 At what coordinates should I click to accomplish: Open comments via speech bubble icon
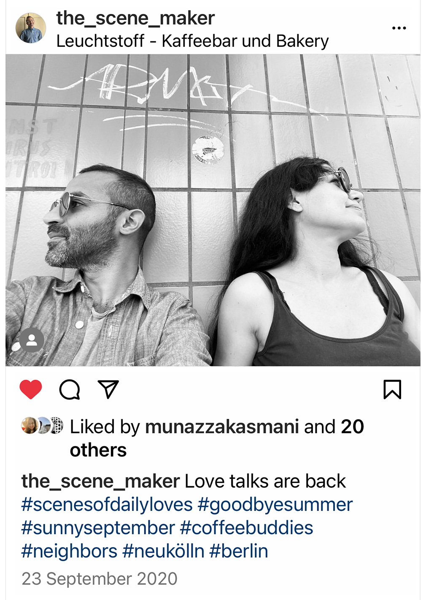coord(70,389)
